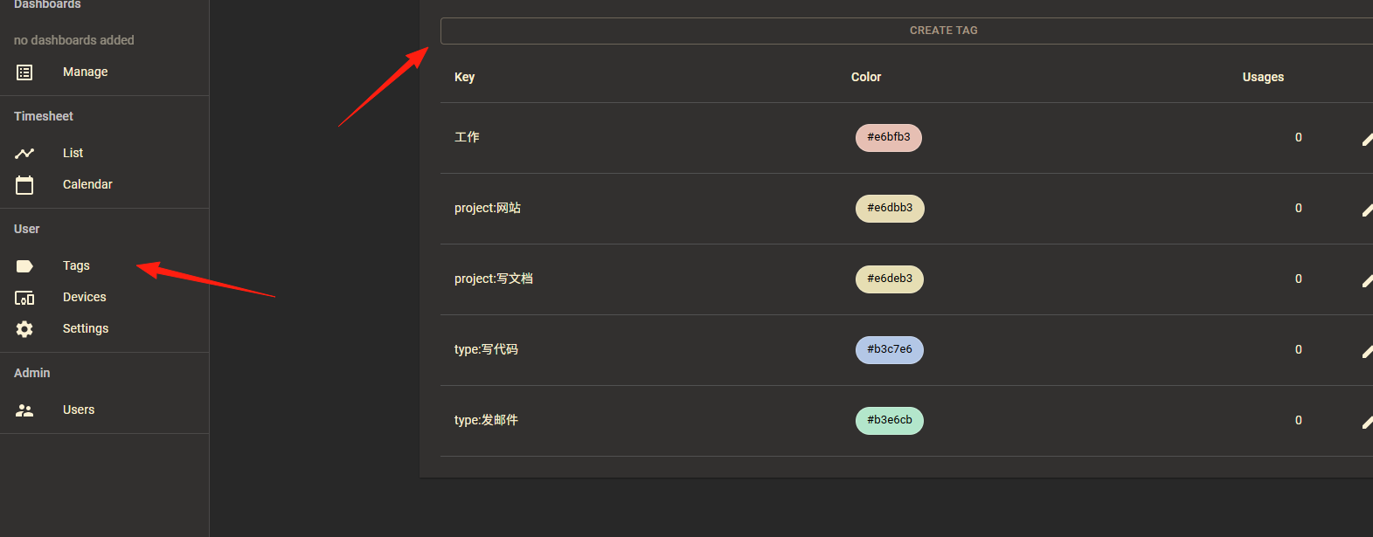Click the #e6bfb3 color chip
The height and width of the screenshot is (537, 1373).
point(888,138)
